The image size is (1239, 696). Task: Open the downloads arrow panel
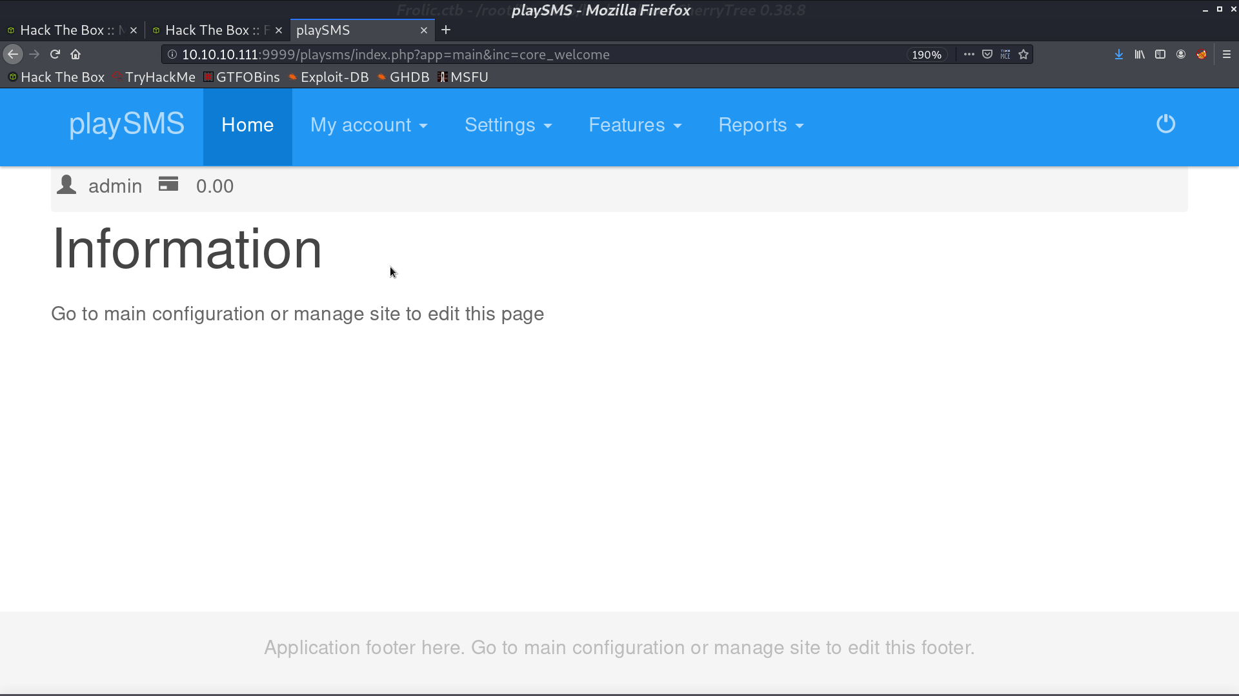pos(1119,55)
